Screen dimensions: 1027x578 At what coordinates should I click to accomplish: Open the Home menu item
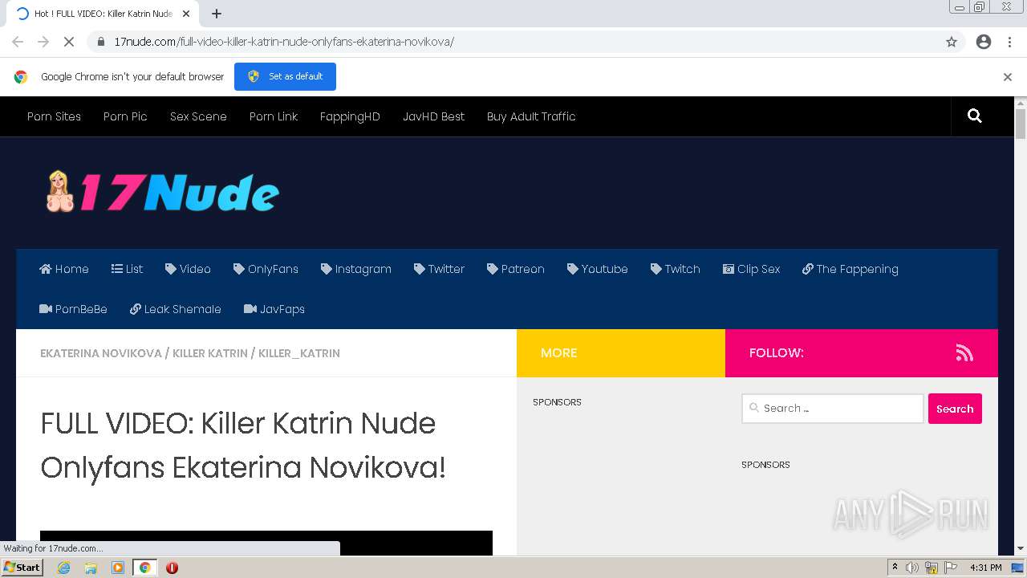point(64,269)
